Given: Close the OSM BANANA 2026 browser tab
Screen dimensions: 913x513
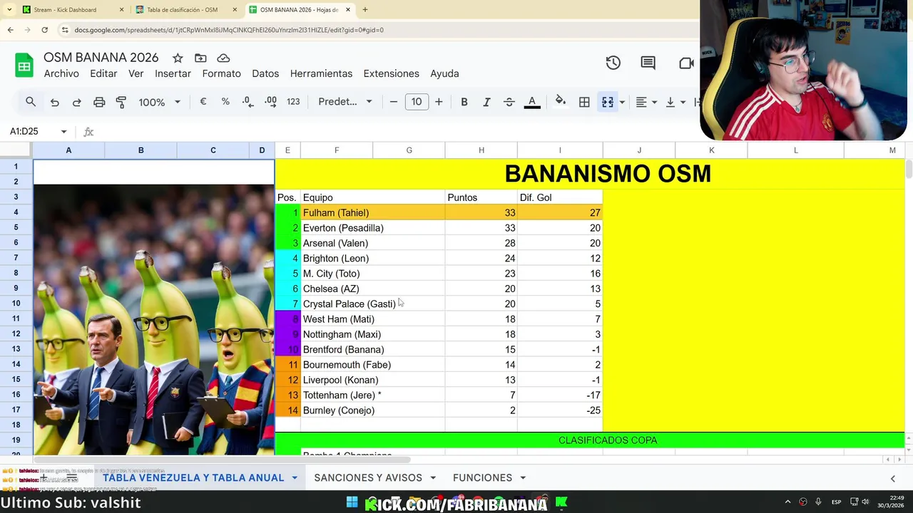Looking at the screenshot, I should coord(348,10).
